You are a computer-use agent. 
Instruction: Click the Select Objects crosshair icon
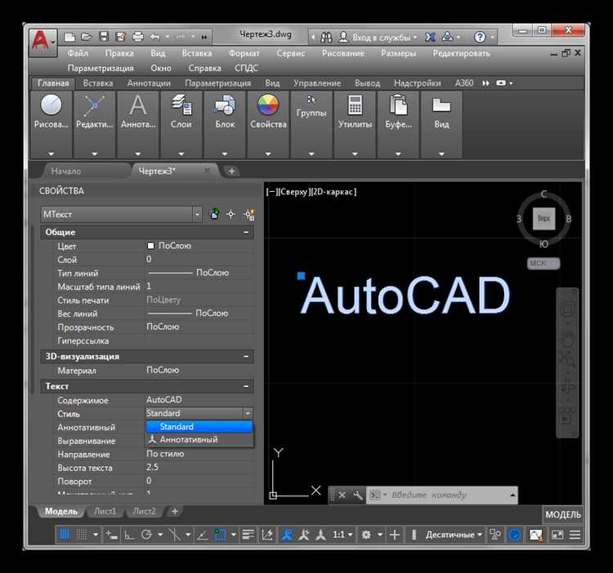231,214
